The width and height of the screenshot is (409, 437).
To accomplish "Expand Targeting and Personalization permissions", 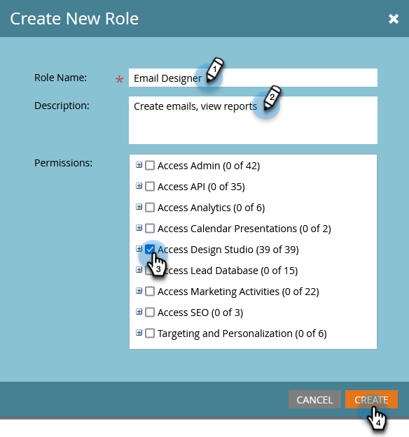I will (x=139, y=333).
